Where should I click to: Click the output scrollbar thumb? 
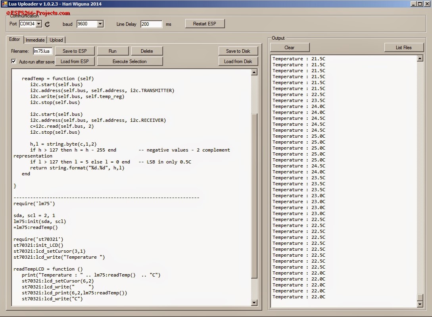click(x=420, y=298)
